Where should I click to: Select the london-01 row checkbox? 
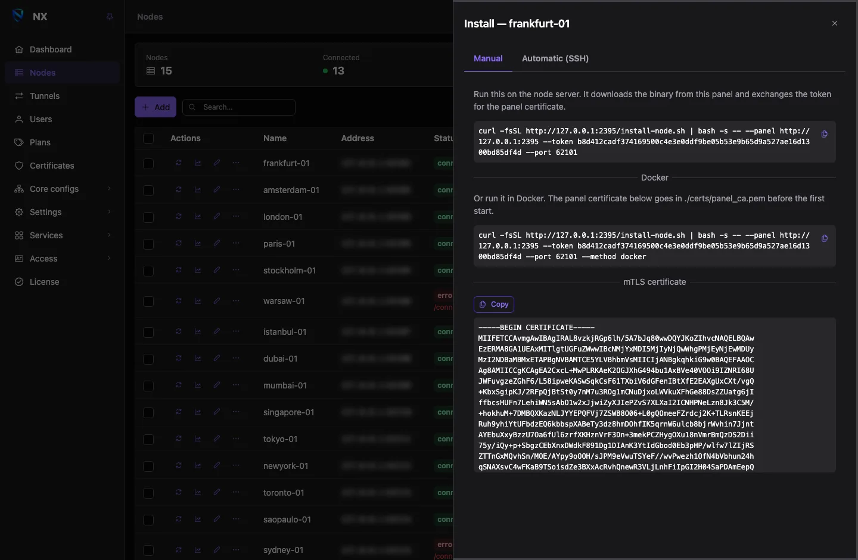pyautogui.click(x=148, y=217)
